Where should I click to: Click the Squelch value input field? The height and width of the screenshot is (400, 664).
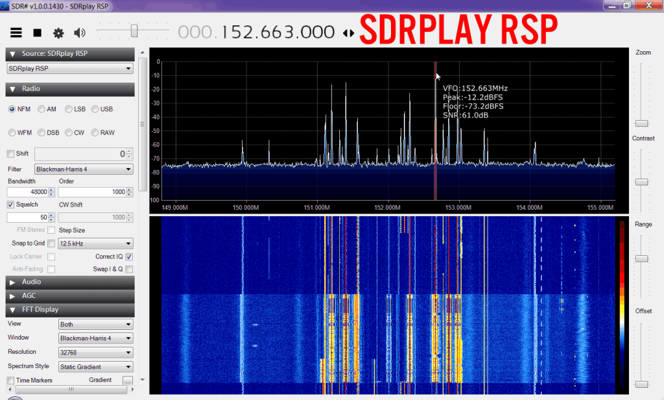point(26,218)
